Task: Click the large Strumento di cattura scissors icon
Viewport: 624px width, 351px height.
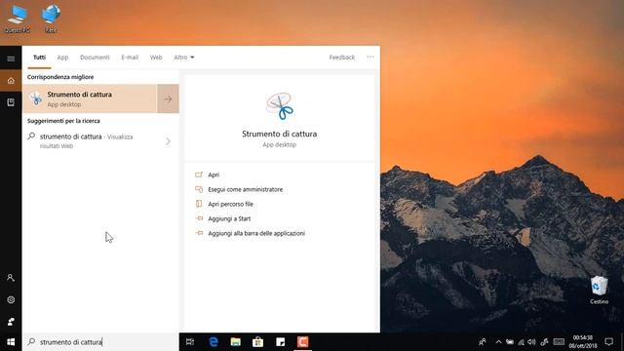Action: click(x=280, y=106)
